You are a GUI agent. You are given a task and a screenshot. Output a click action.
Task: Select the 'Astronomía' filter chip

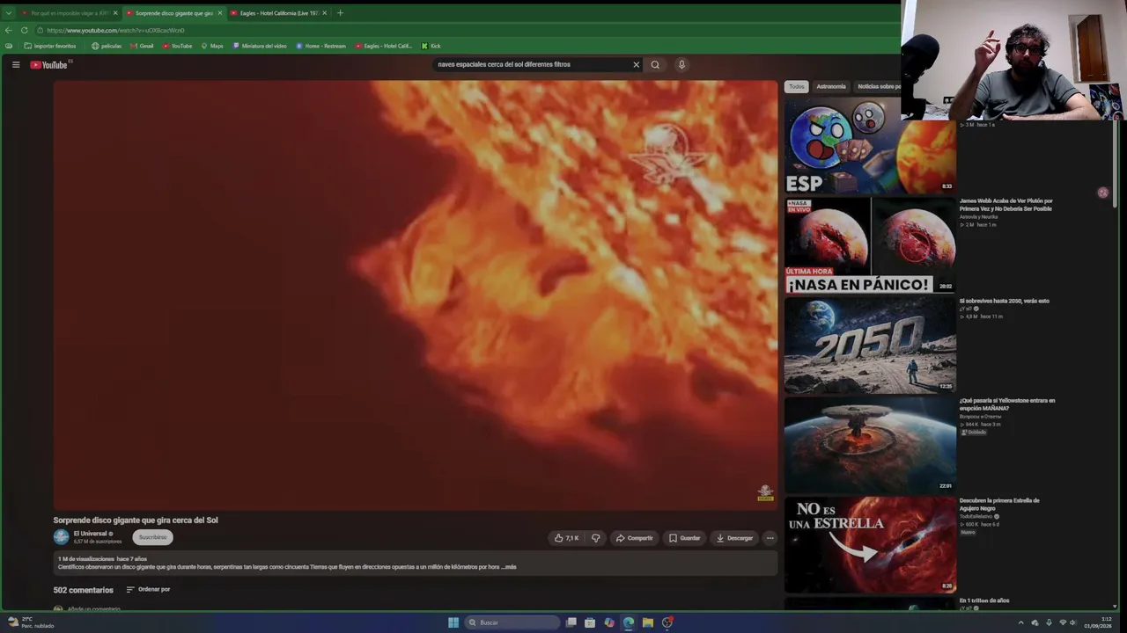click(831, 86)
